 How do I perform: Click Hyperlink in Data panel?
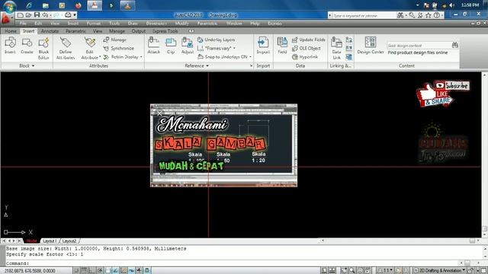[305, 57]
